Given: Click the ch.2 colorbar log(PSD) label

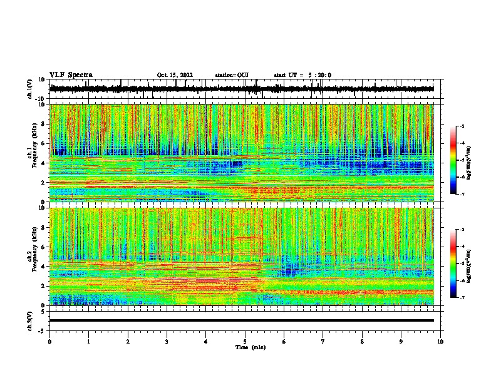Looking at the screenshot, I should tap(469, 266).
